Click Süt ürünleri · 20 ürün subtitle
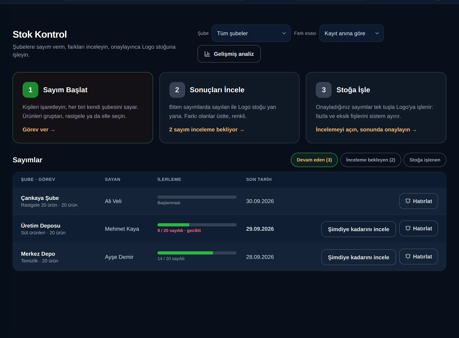The image size is (459, 338). tap(43, 233)
